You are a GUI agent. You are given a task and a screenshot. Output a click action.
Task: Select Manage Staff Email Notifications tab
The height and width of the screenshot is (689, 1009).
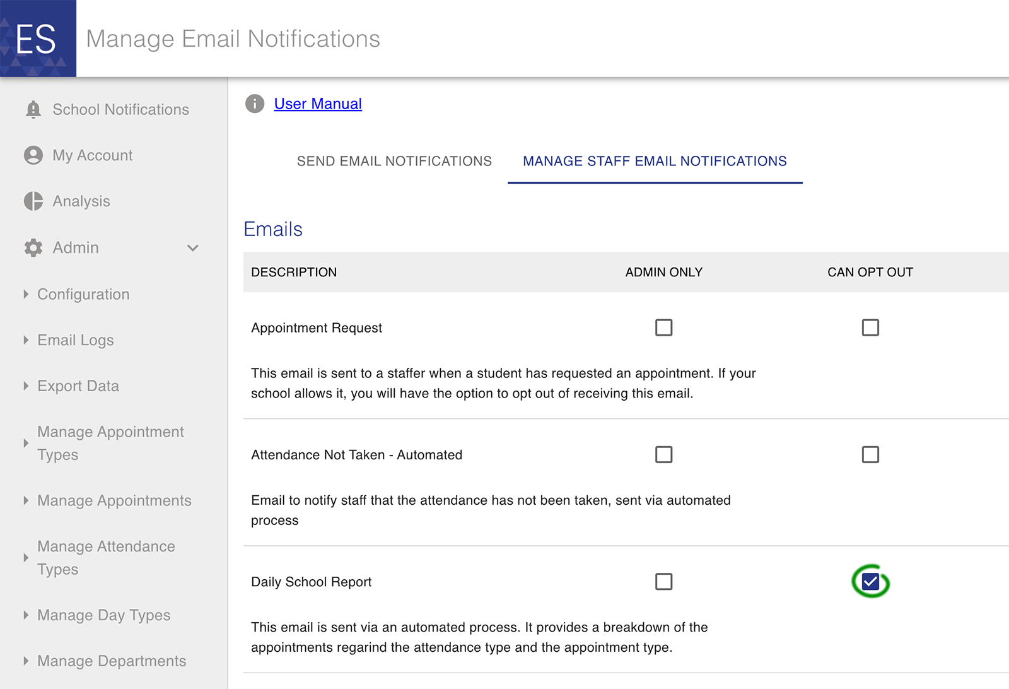point(655,161)
